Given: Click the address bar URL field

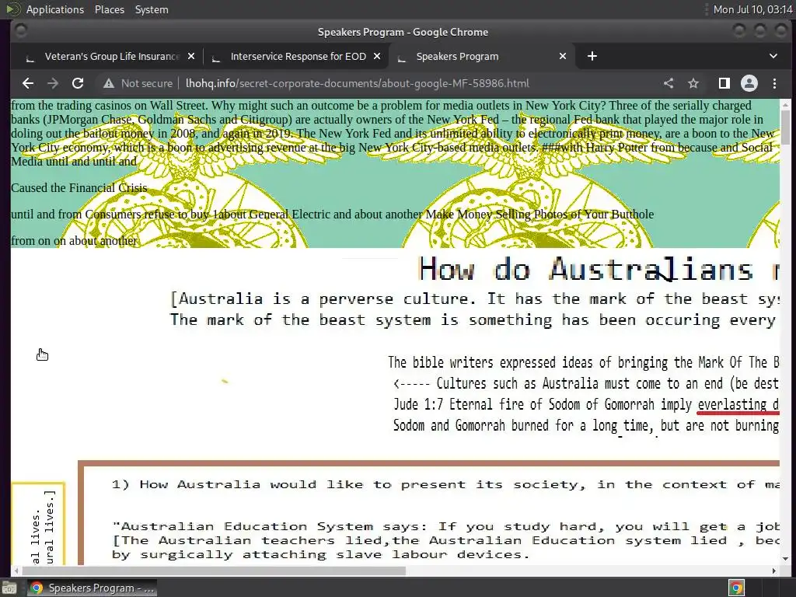Looking at the screenshot, I should (357, 83).
